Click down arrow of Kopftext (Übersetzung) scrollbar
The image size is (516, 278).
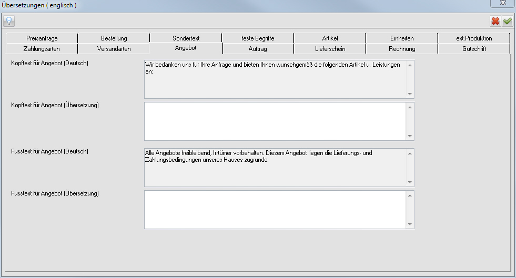pyautogui.click(x=410, y=136)
